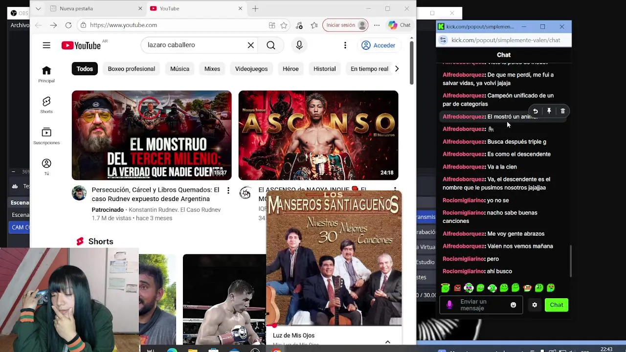The width and height of the screenshot is (626, 352).
Task: Open Copilot Chat in browser toolbar
Action: point(400,25)
